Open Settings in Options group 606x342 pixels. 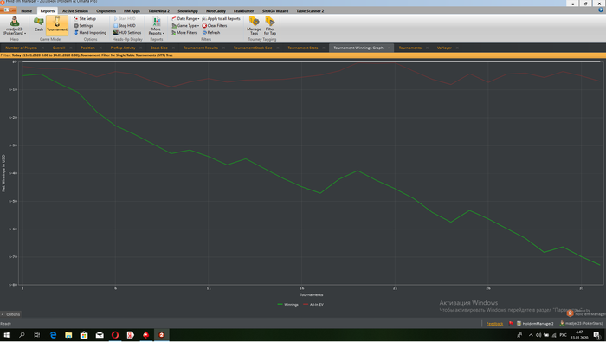83,25
